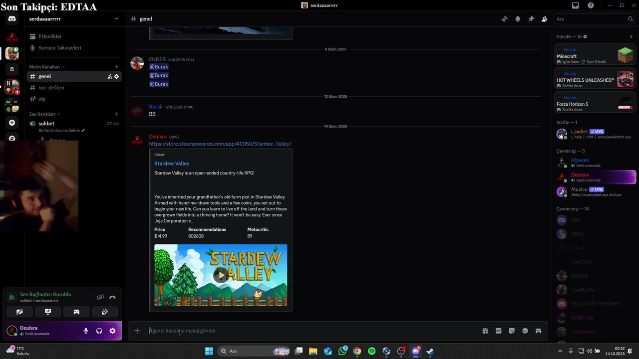Click the first @Burak mention
639x359 pixels.
pyautogui.click(x=159, y=67)
